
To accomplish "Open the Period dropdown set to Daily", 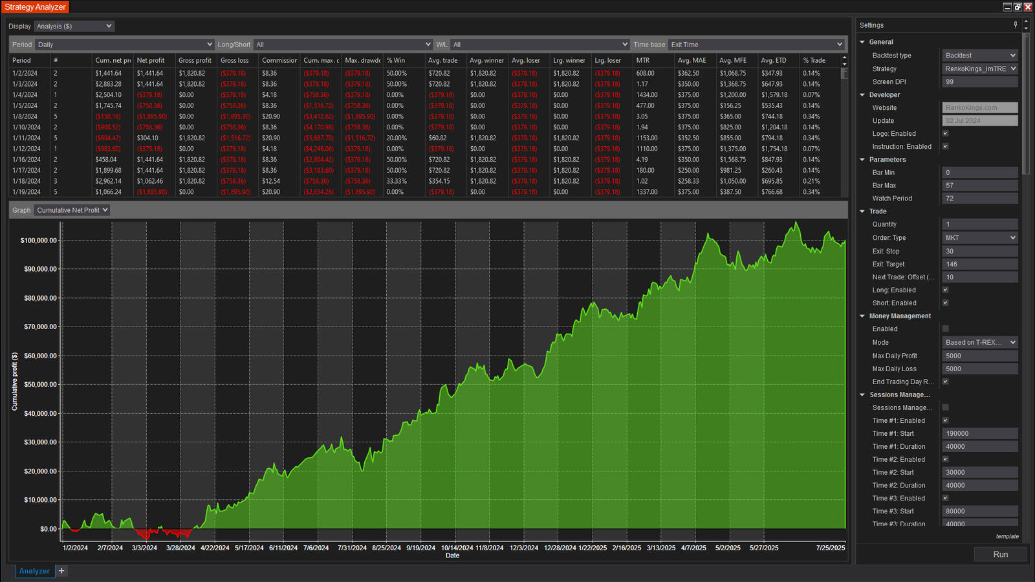I will [124, 45].
